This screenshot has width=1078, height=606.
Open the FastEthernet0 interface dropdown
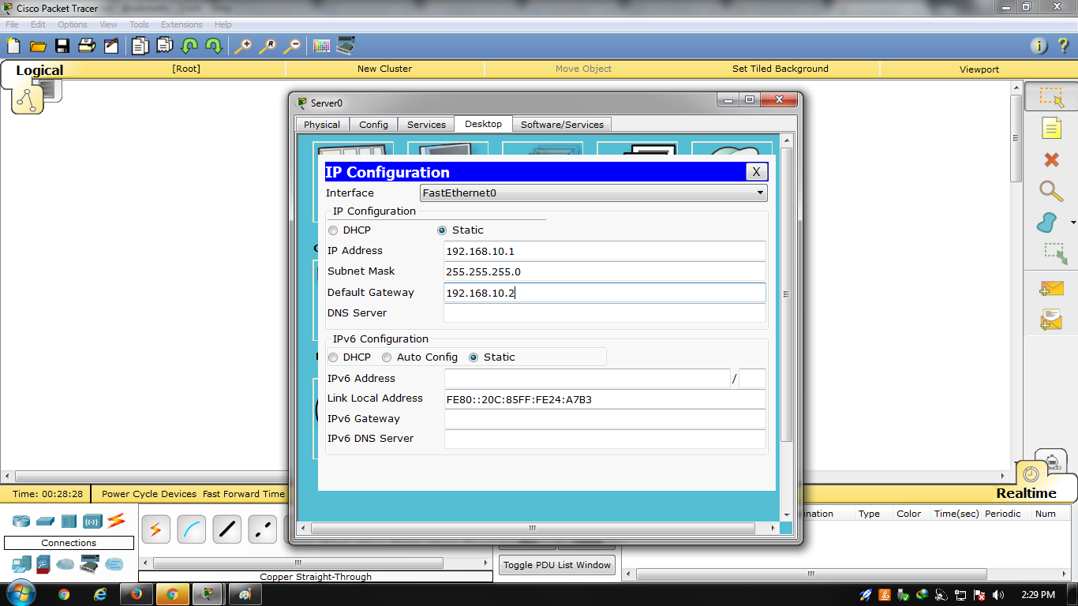point(593,193)
